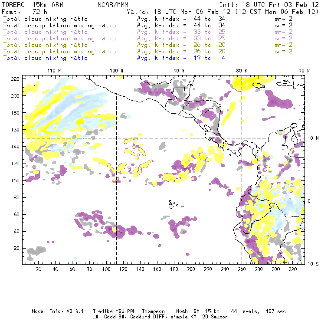
Task: Click the 110 W longitude label
Action: click(54, 71)
